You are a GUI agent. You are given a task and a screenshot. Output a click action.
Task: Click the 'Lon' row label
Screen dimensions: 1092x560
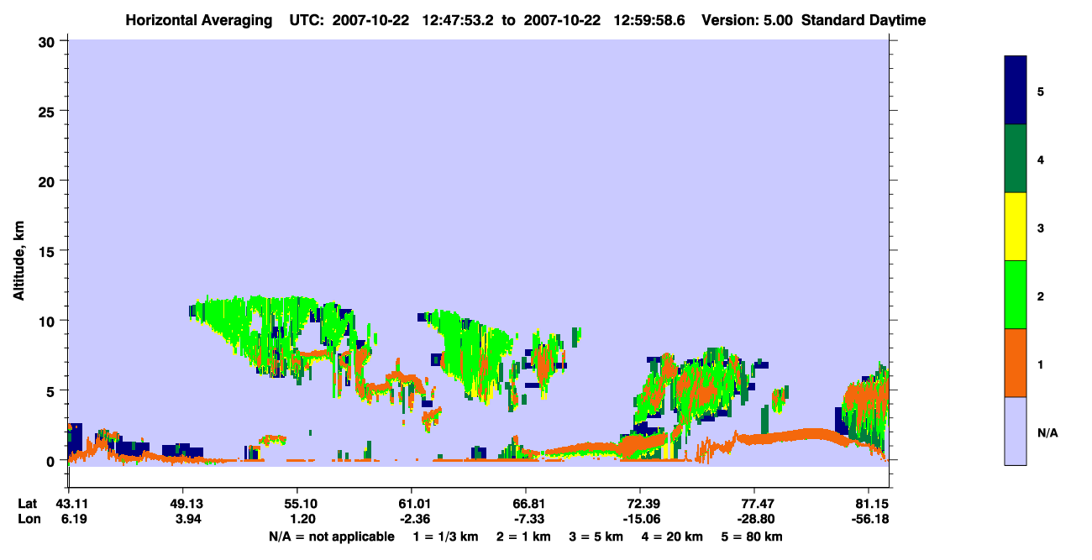tap(28, 519)
